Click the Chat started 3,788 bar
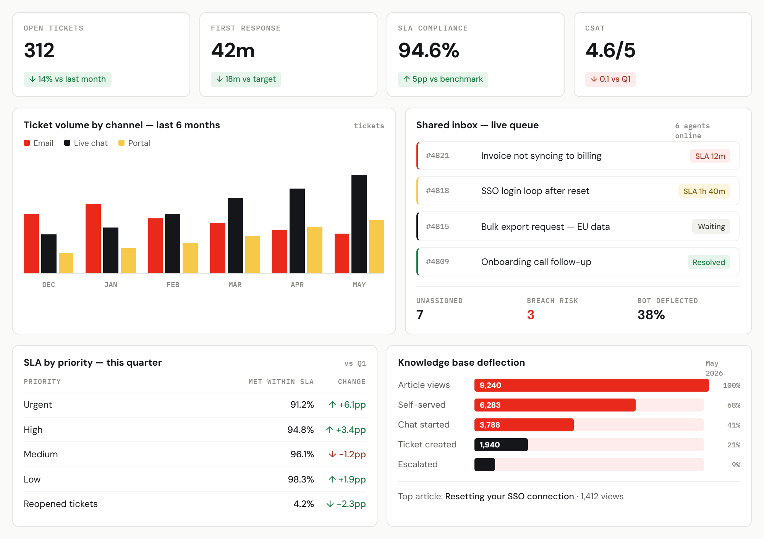This screenshot has width=764, height=539. click(524, 425)
